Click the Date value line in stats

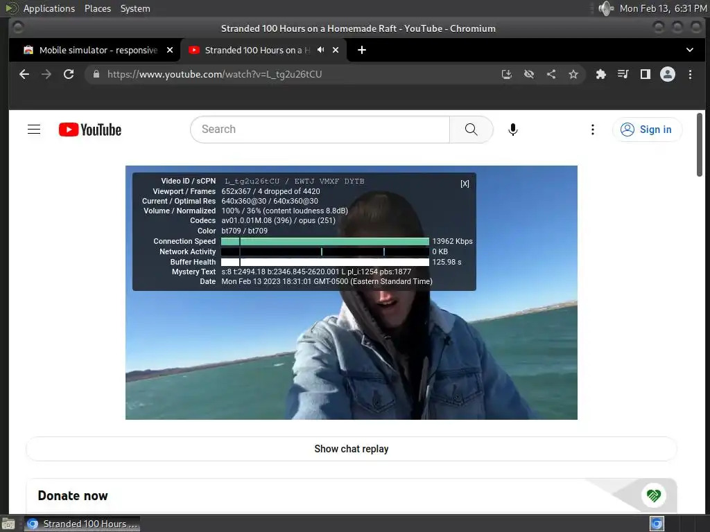(x=327, y=281)
